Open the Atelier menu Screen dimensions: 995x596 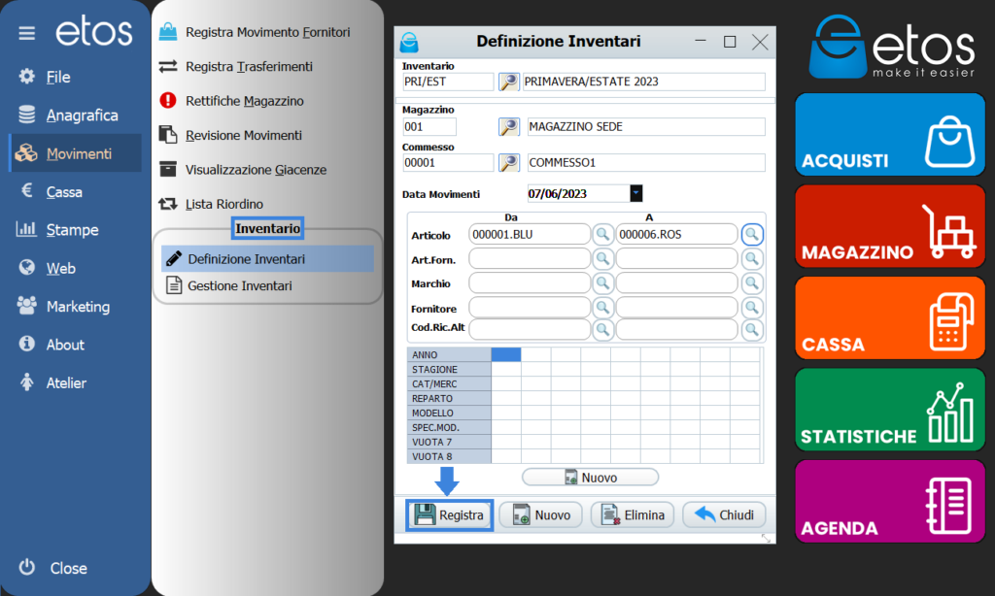(66, 383)
